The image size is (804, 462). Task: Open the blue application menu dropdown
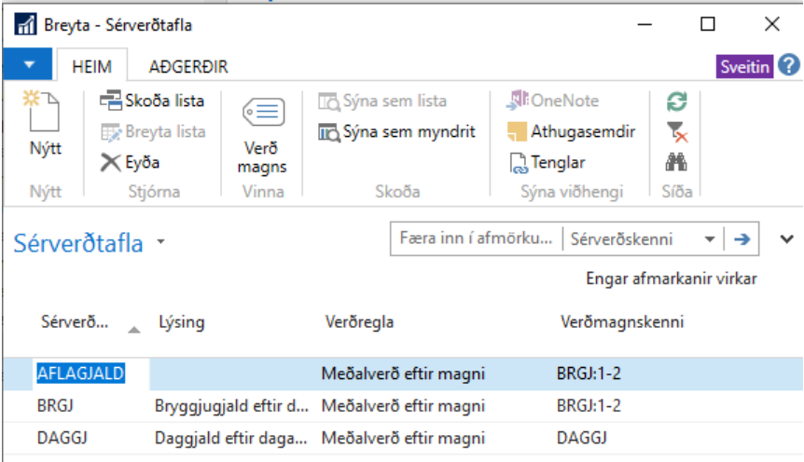click(x=30, y=65)
